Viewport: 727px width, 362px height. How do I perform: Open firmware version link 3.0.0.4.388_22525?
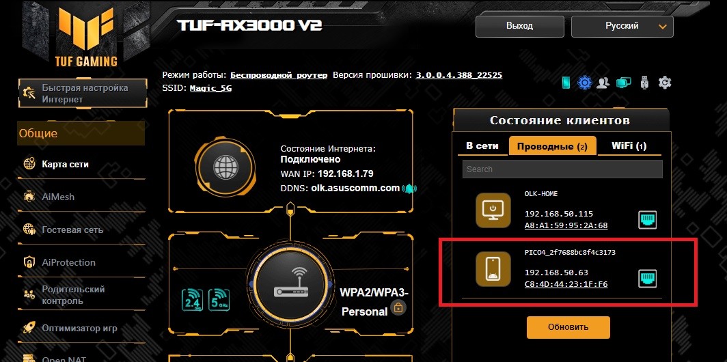(459, 75)
